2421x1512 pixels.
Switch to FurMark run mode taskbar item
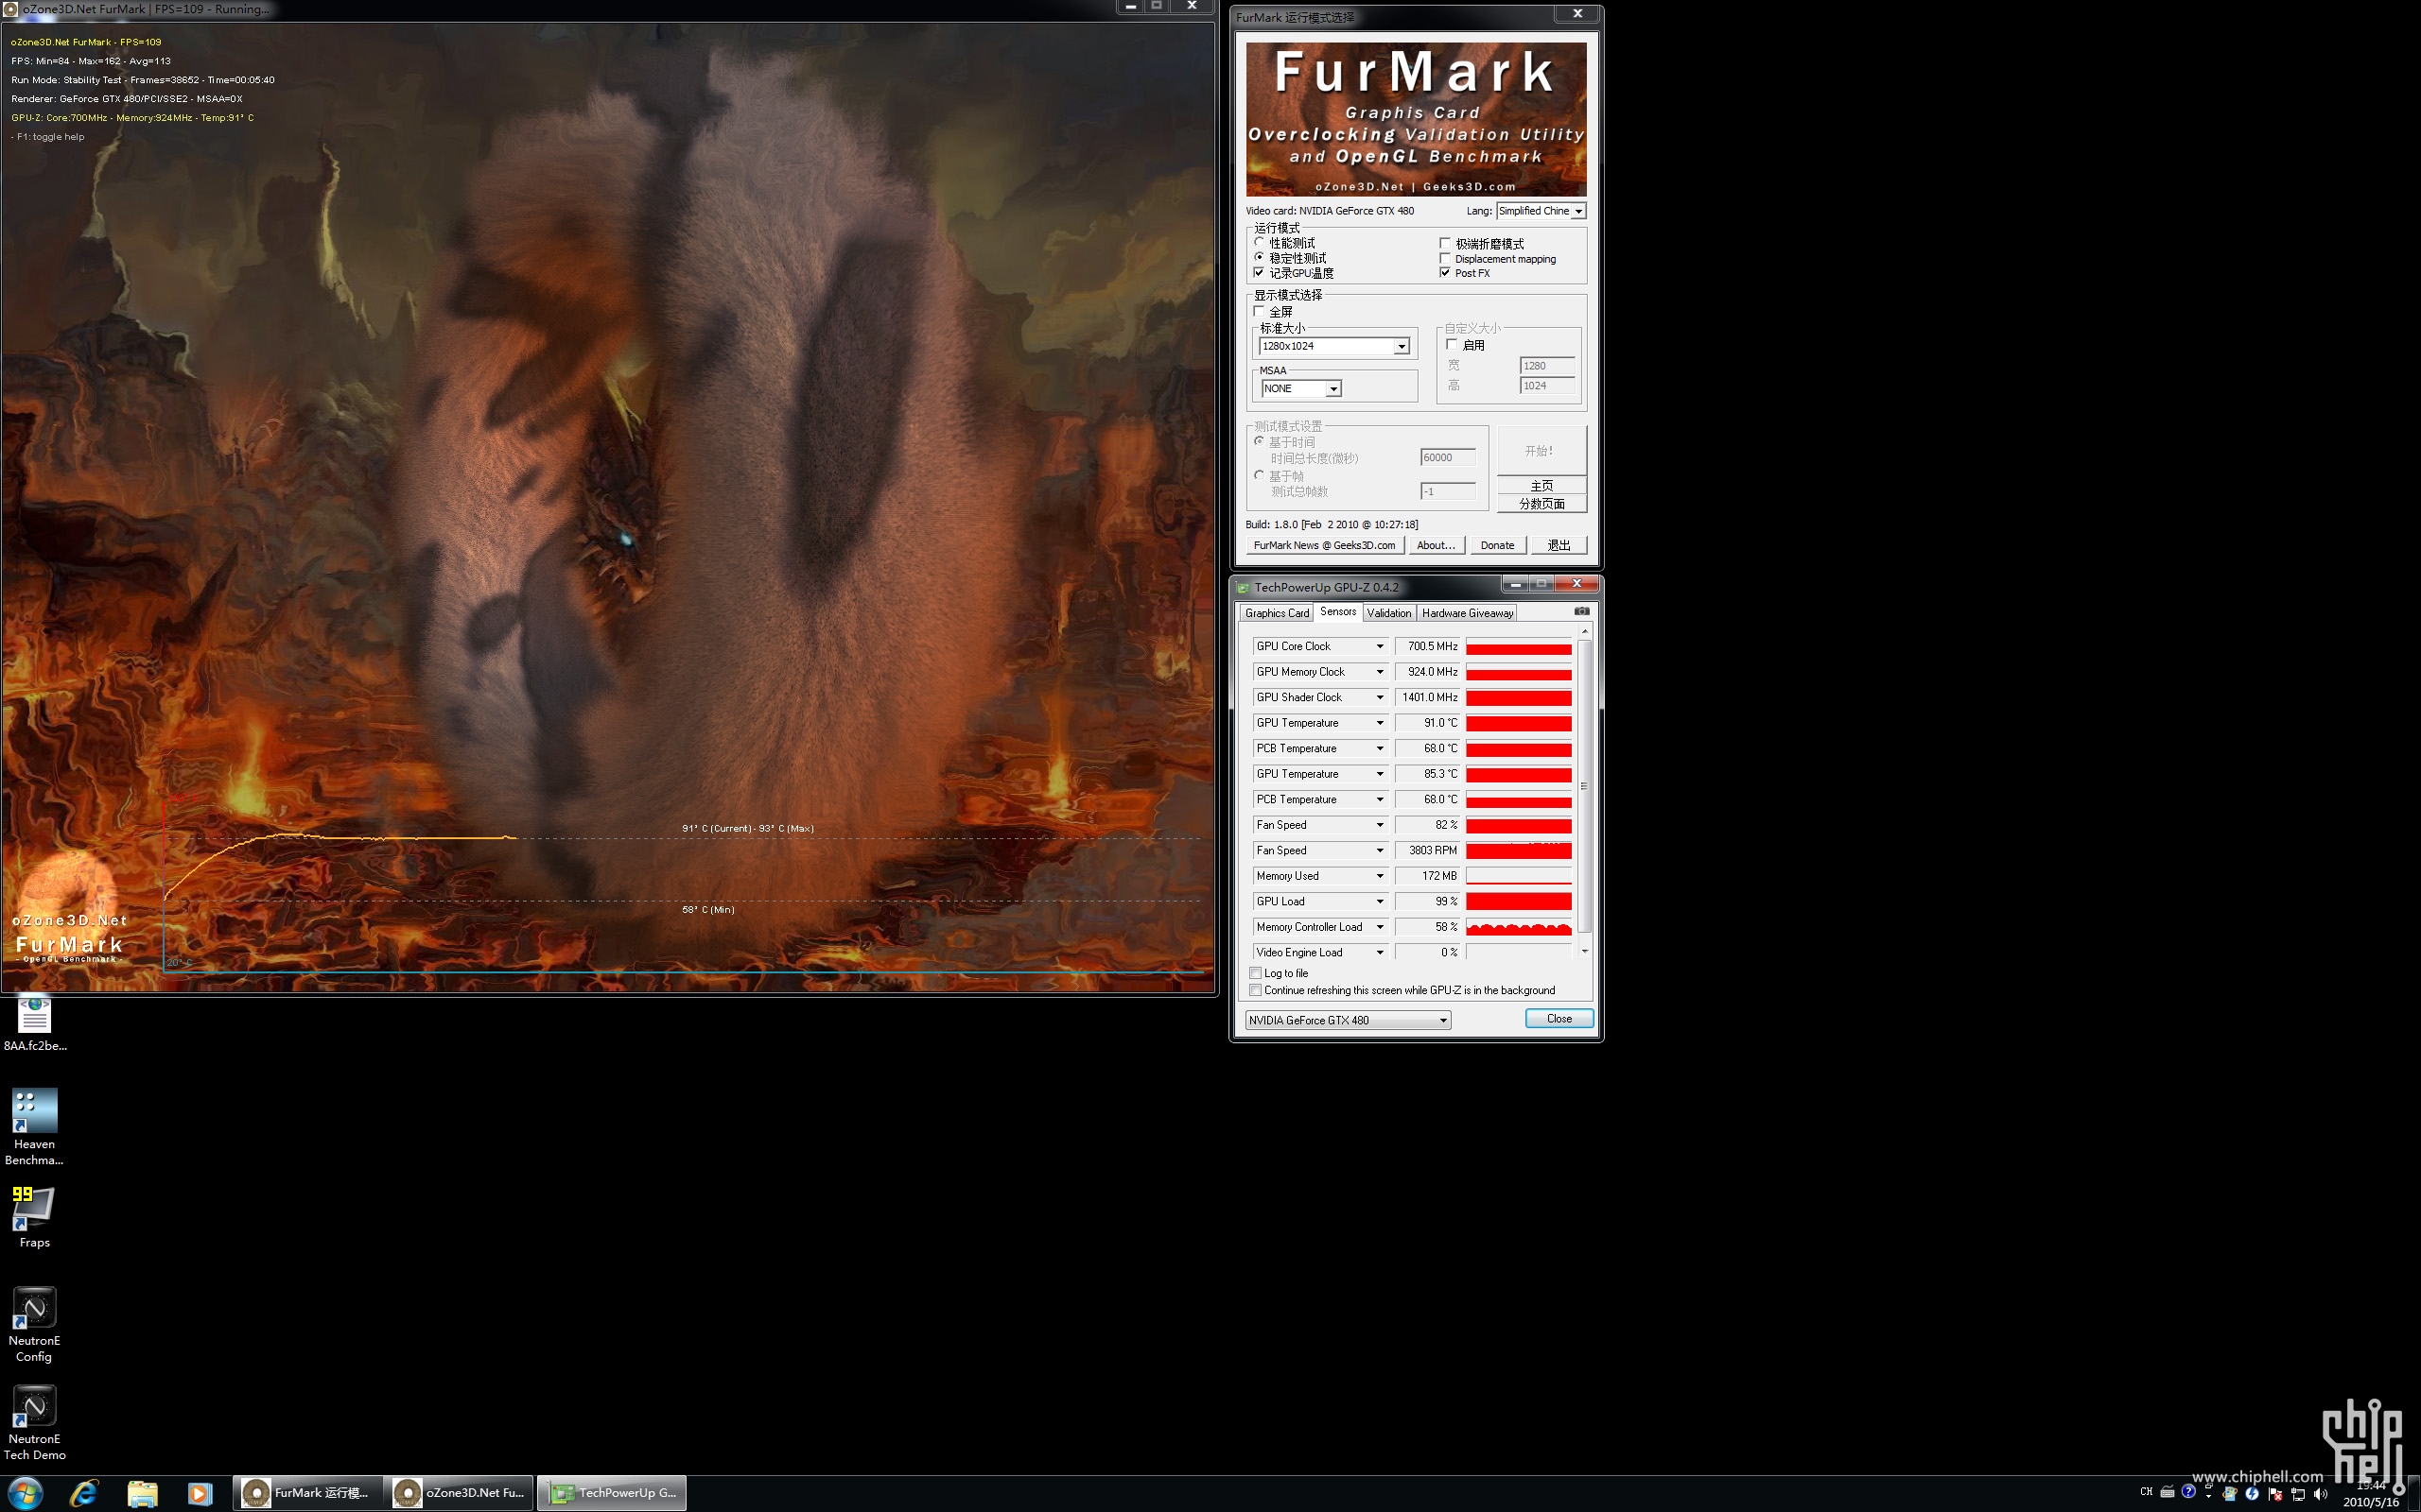[x=308, y=1493]
